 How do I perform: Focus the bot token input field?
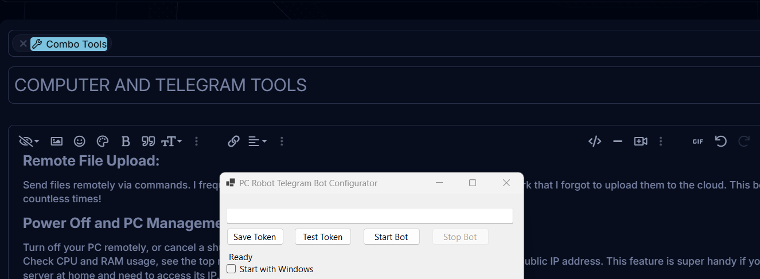click(x=369, y=215)
